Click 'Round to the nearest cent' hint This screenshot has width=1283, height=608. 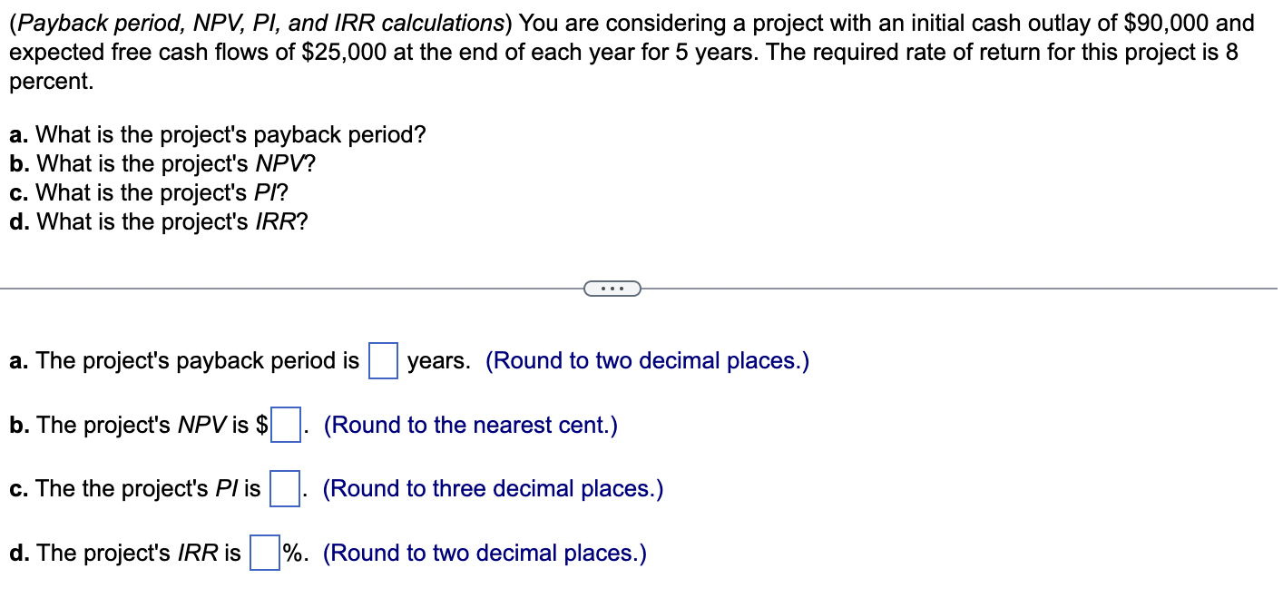[471, 425]
